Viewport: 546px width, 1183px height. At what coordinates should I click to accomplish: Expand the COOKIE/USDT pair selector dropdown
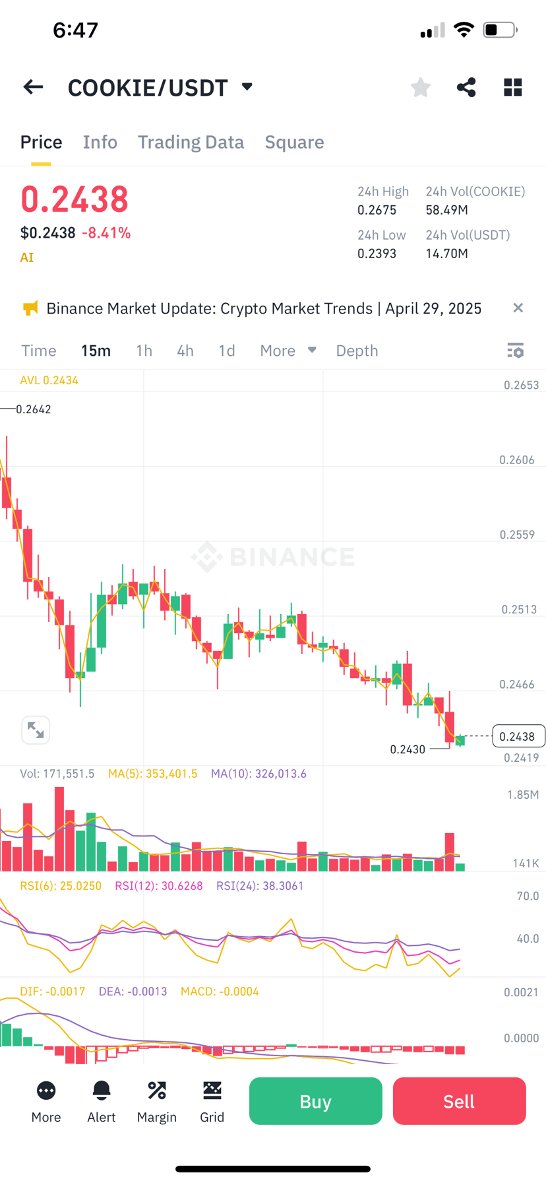pos(247,87)
